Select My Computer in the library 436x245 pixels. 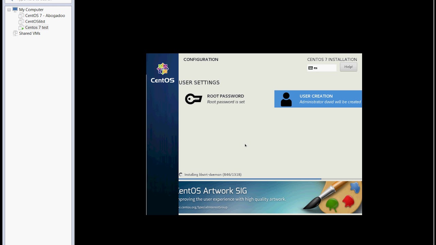point(31,10)
